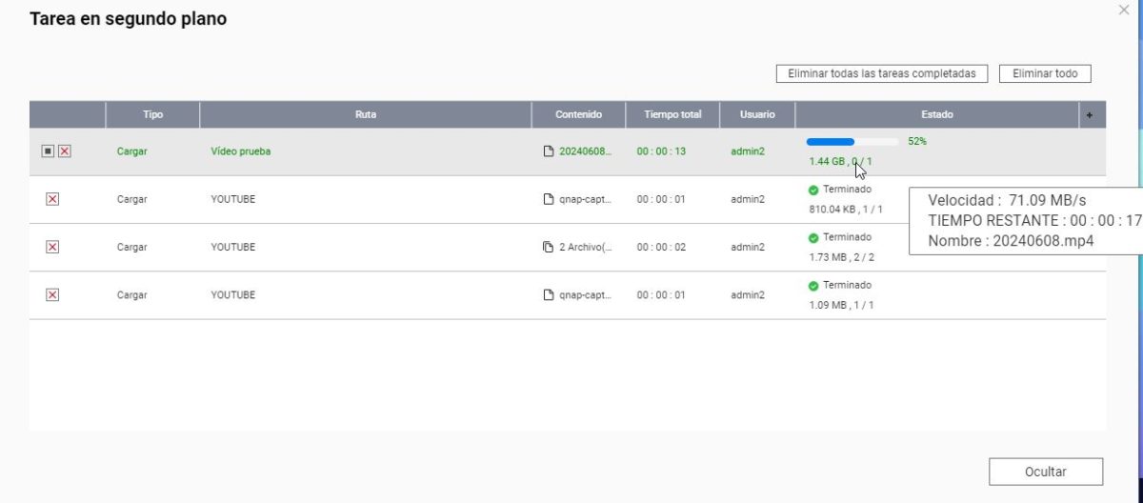The width and height of the screenshot is (1143, 503).
Task: Close the Tarea en segundo plano dialog
Action: (1124, 10)
